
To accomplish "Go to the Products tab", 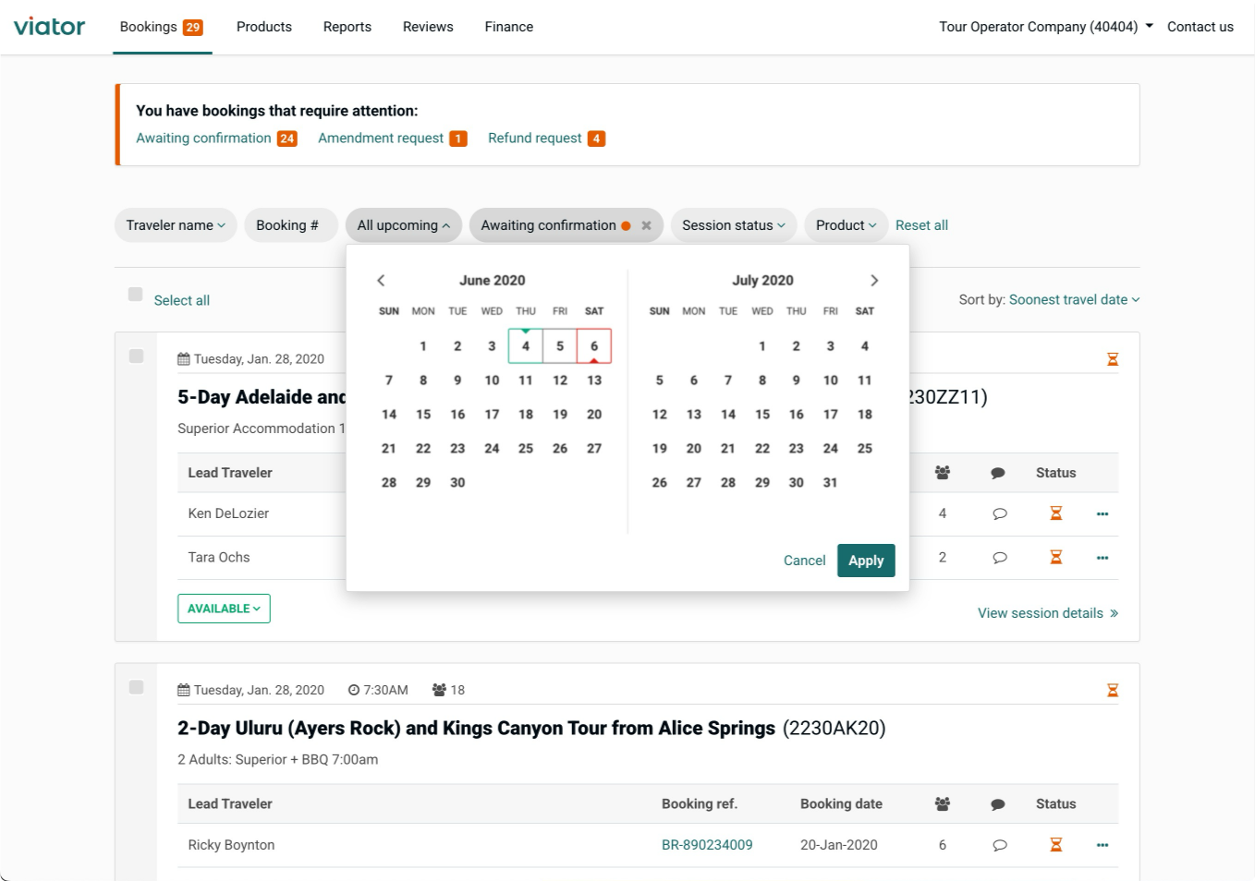I will click(x=264, y=27).
